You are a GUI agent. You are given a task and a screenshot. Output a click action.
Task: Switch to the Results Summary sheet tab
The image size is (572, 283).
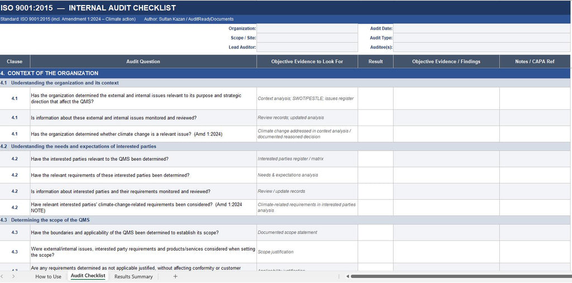(134, 276)
